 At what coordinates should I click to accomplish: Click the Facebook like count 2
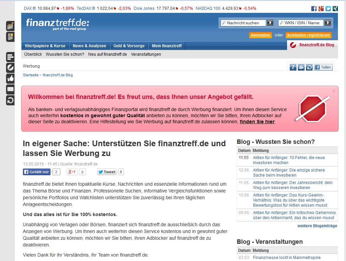coord(56,172)
